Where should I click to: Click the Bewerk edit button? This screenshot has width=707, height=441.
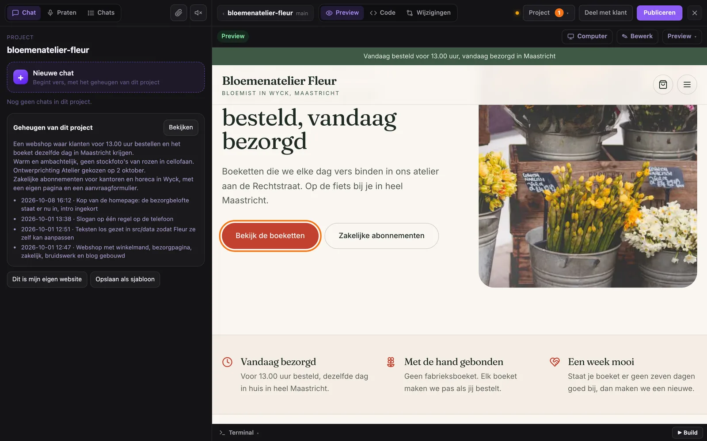(637, 36)
